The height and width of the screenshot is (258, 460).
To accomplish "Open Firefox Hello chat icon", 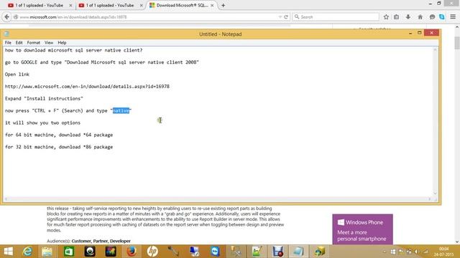I will point(432,17).
